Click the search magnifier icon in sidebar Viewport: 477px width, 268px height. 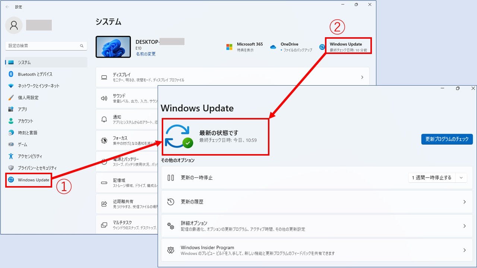(82, 46)
